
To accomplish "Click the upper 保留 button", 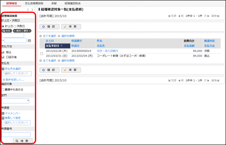I will tap(71, 27).
